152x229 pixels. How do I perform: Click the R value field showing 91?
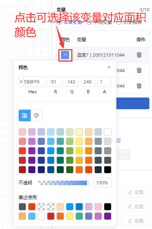pyautogui.click(x=56, y=82)
